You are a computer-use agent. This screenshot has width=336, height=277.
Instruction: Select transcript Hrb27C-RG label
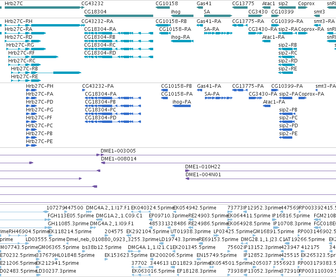click(20, 45)
